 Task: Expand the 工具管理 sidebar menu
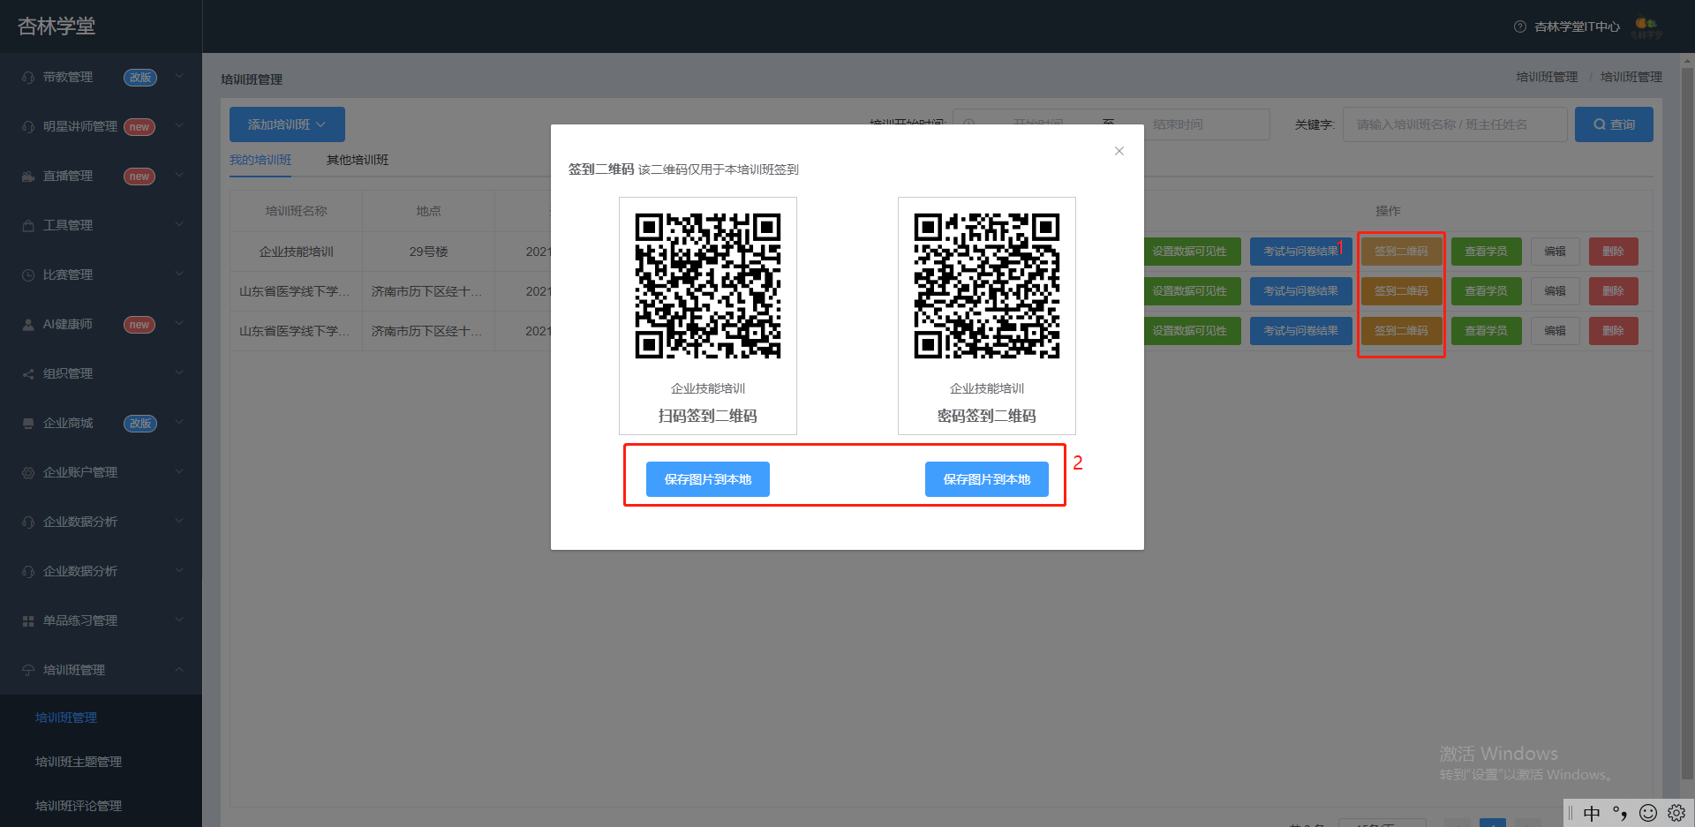pos(101,226)
